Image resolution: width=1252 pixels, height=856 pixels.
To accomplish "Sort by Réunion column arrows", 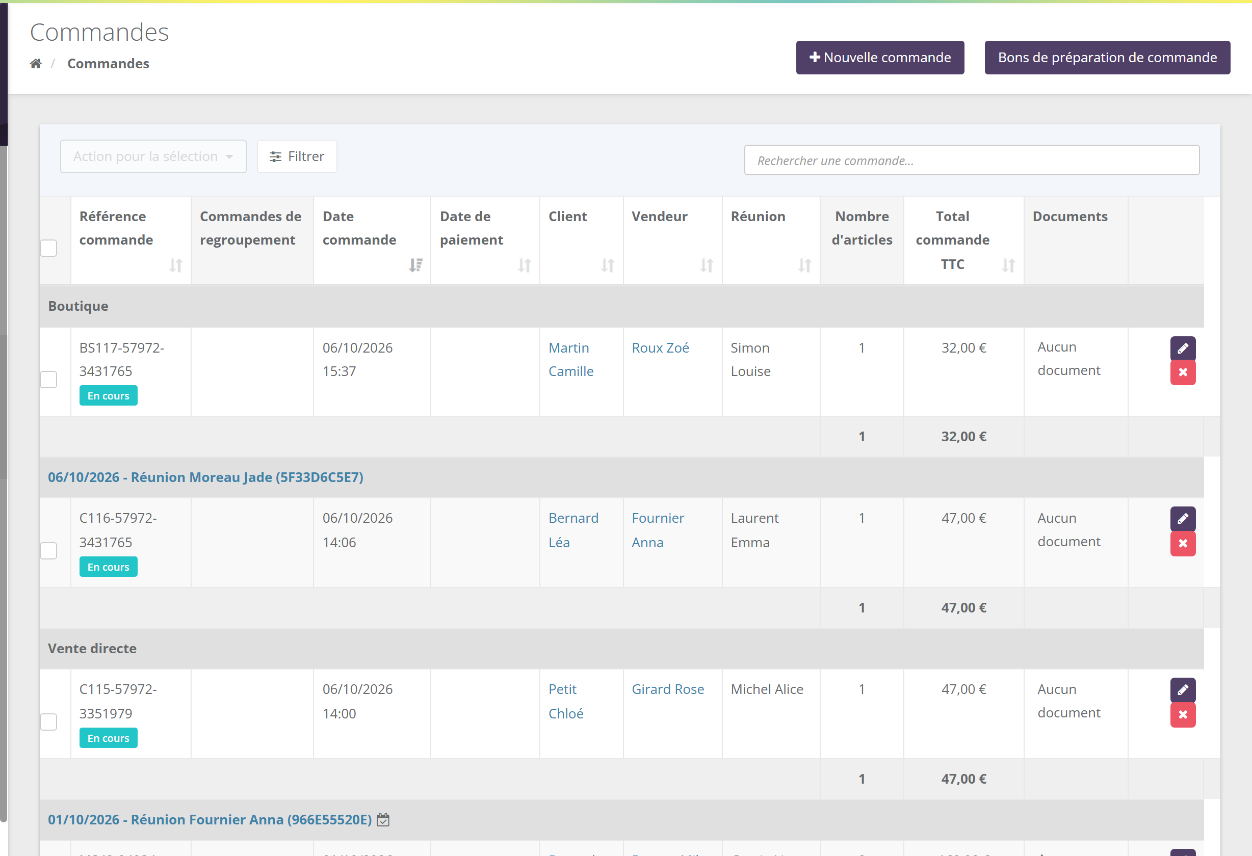I will (x=805, y=265).
